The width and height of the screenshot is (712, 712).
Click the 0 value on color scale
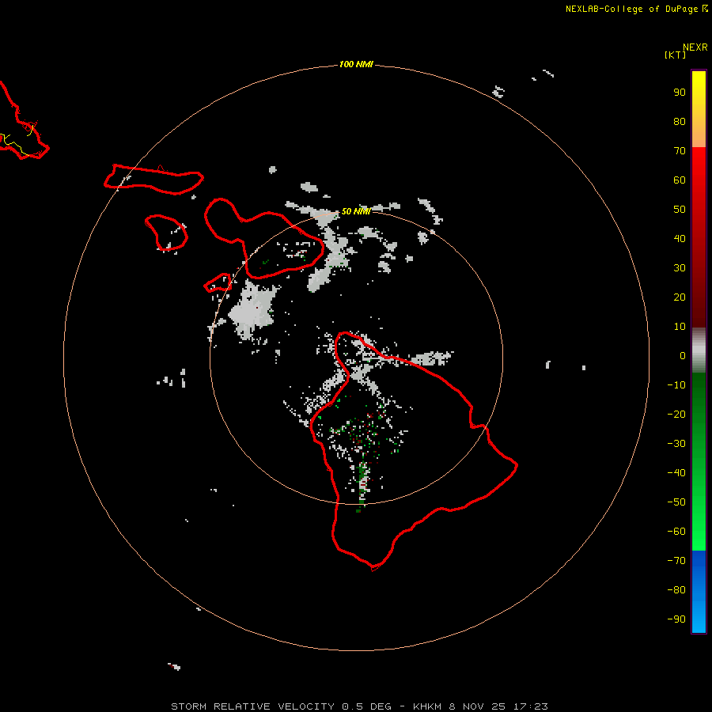683,355
